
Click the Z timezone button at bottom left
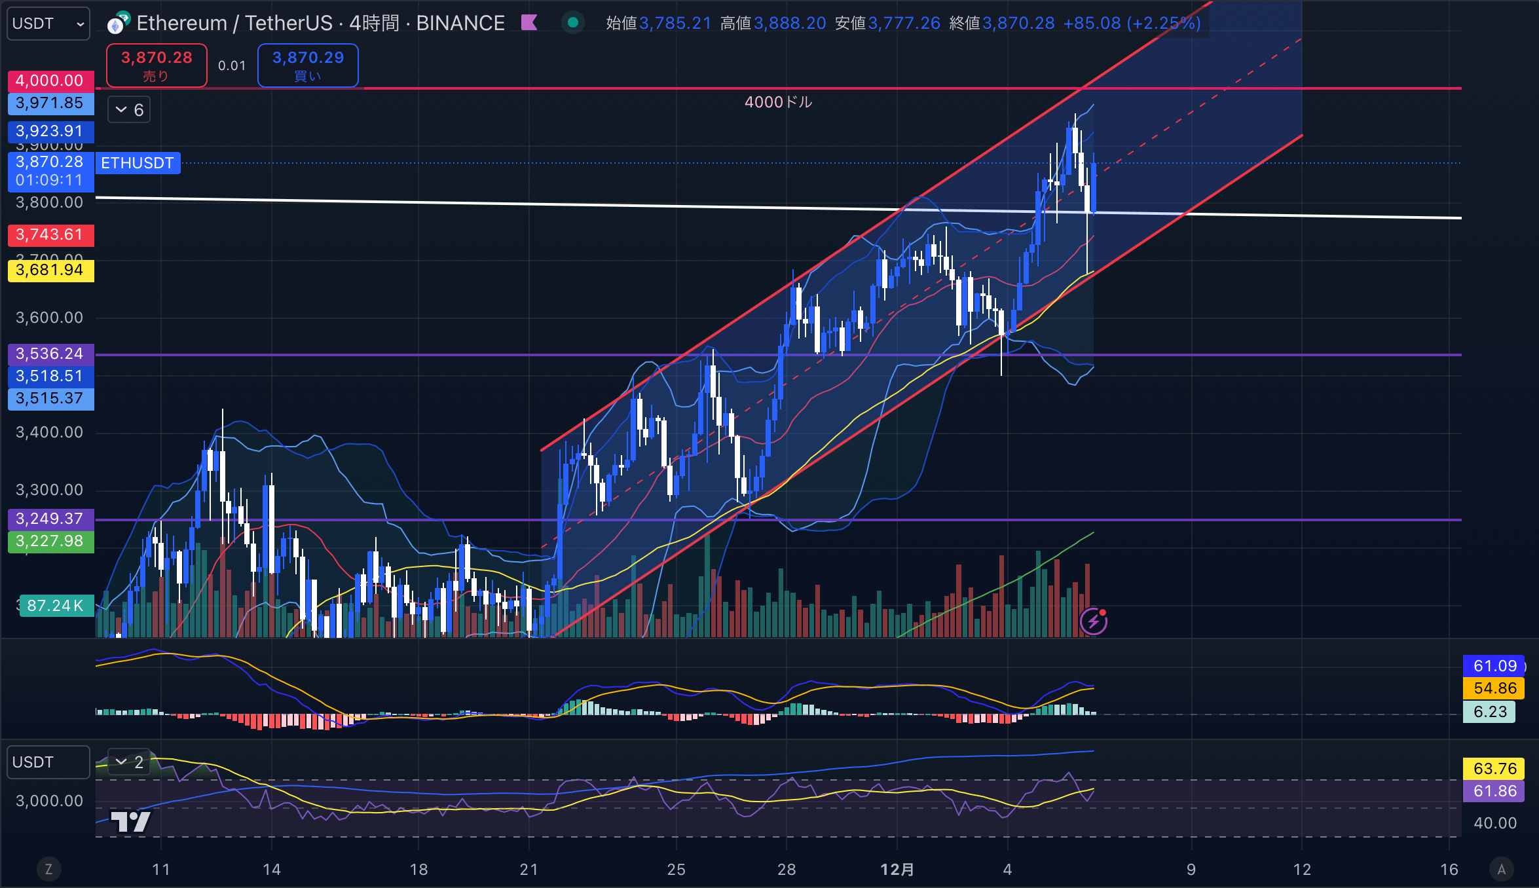click(48, 869)
